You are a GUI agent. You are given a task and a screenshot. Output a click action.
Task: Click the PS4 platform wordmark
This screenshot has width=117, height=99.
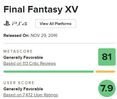[20, 24]
